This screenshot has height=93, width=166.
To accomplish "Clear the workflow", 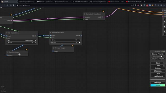I will coord(158,74).
